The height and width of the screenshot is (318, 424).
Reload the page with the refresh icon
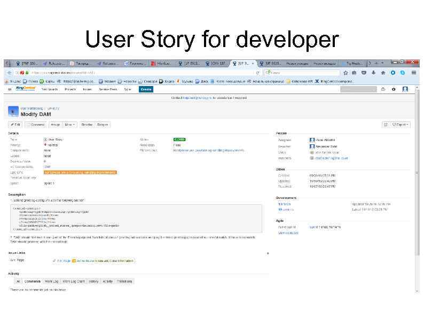[258, 73]
